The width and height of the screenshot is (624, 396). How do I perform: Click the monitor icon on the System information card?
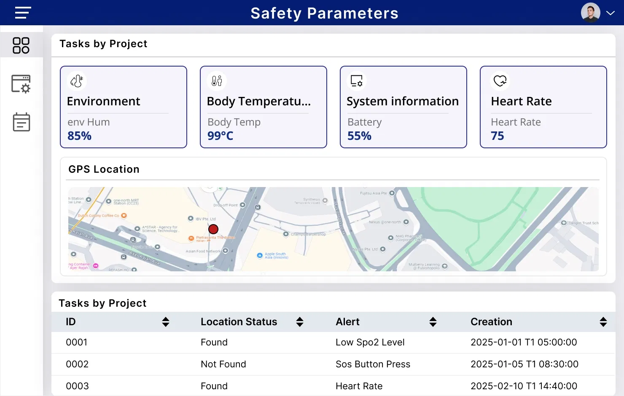point(356,80)
